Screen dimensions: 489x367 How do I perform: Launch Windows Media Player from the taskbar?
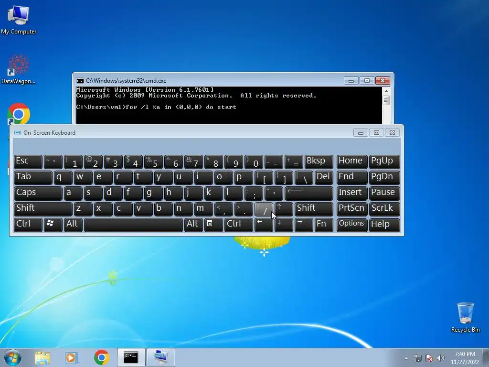click(x=72, y=357)
